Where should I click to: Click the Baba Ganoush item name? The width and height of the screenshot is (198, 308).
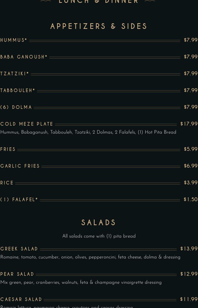coord(24,57)
